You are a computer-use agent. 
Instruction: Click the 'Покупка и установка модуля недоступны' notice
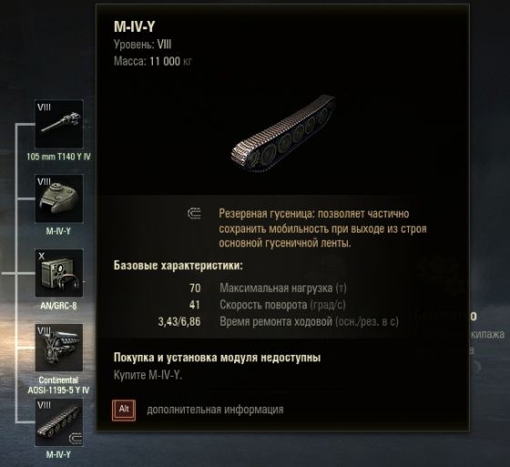218,358
